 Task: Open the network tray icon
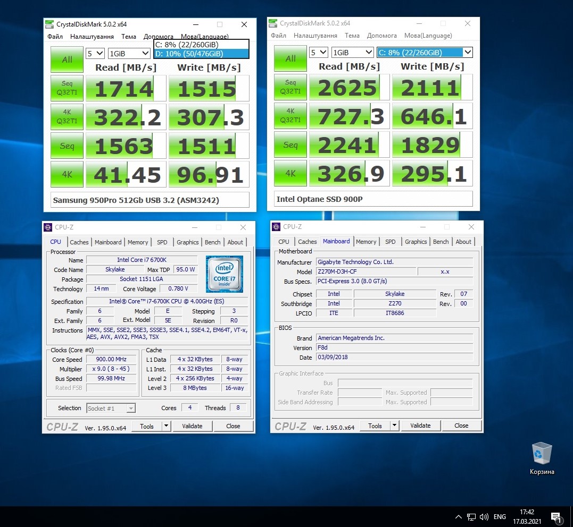pos(471,517)
